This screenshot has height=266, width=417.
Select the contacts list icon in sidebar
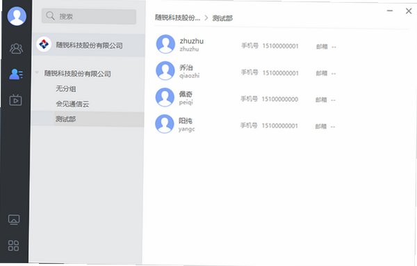(x=16, y=74)
